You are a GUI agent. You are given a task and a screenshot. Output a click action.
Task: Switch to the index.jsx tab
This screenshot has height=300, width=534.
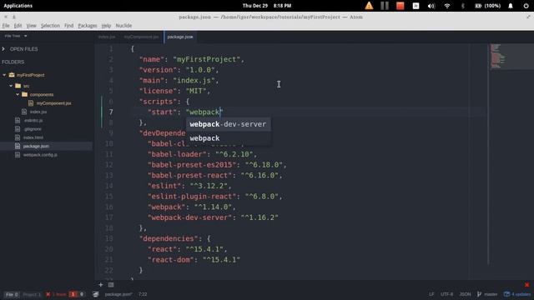pyautogui.click(x=107, y=37)
